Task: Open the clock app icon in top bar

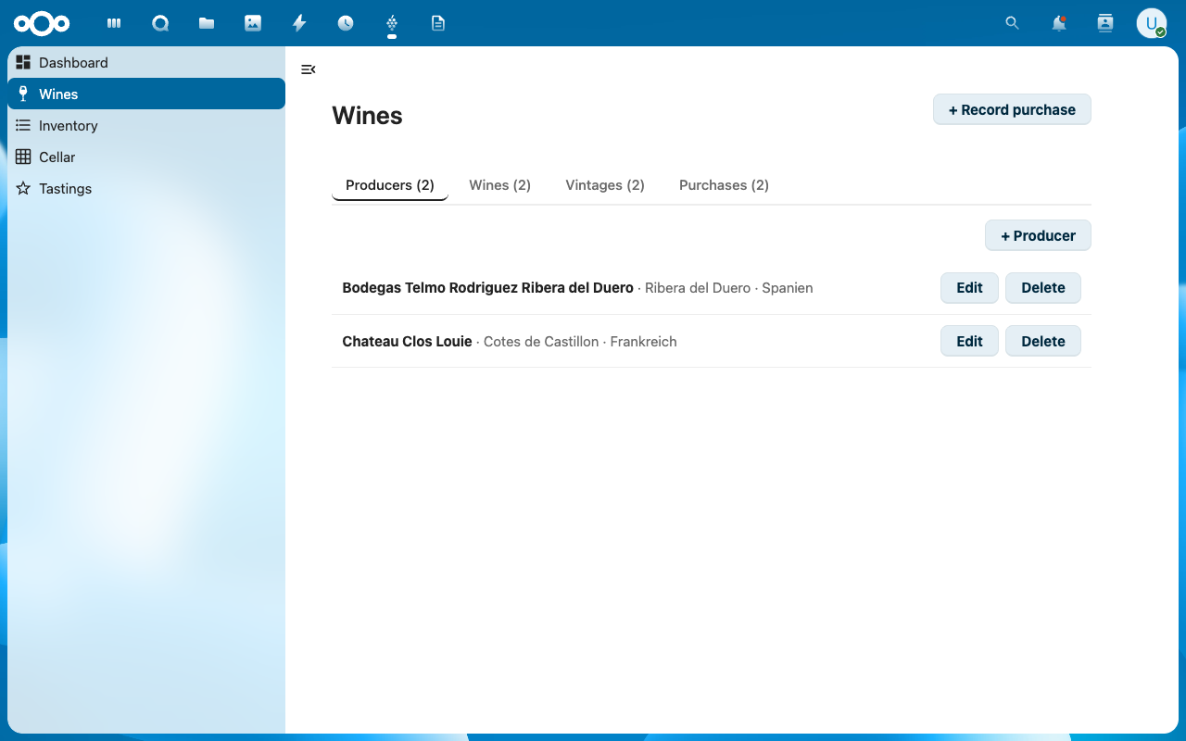Action: click(x=346, y=23)
